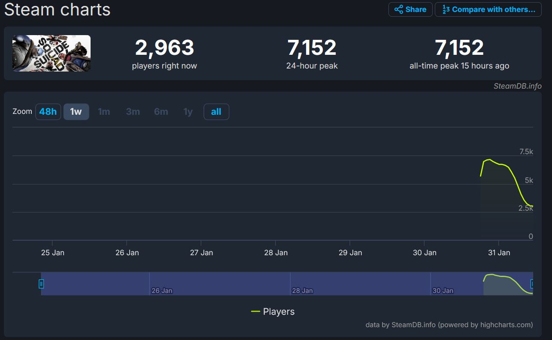Screen dimensions: 552x340
Task: Click the SteamDB.info credit text
Action: coord(517,86)
